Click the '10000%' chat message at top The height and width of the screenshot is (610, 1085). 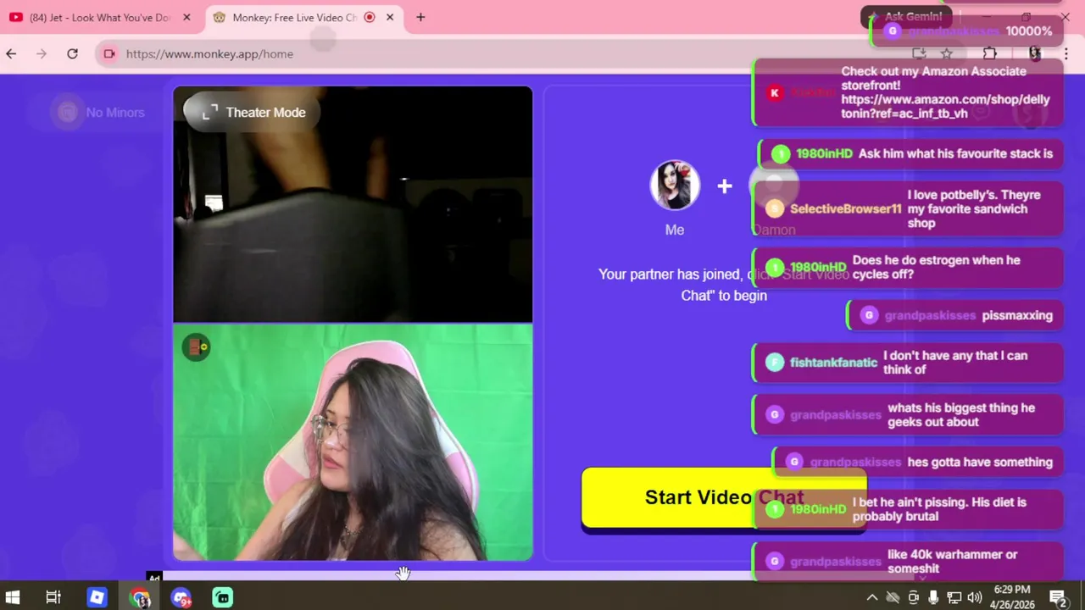click(1029, 31)
